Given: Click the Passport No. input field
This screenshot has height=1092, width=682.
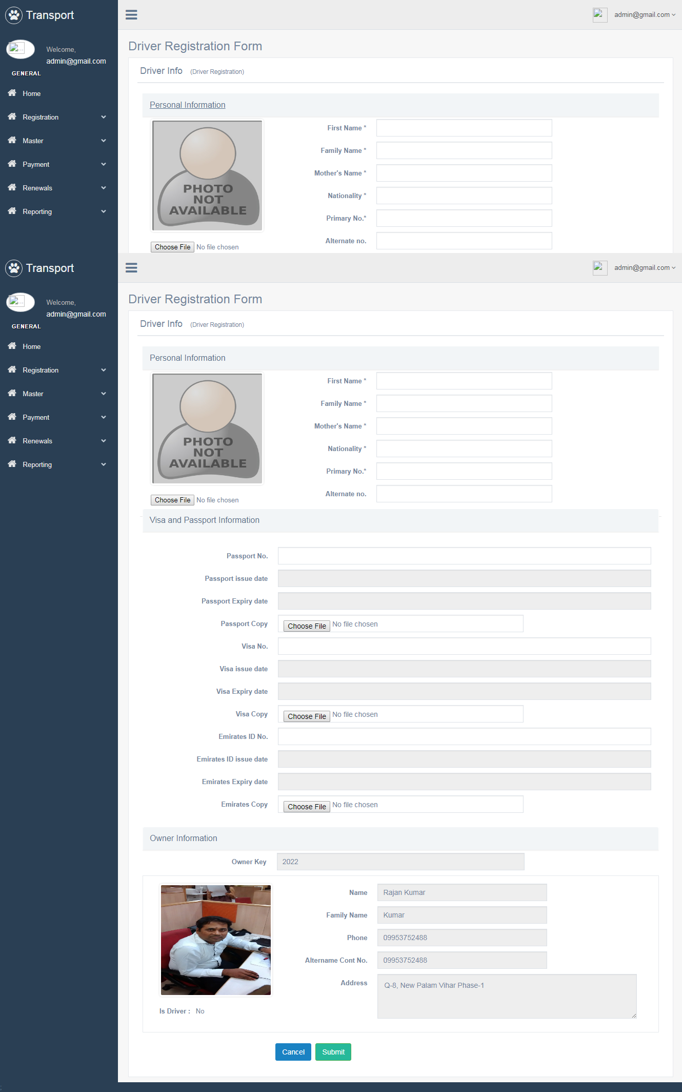Looking at the screenshot, I should coord(465,556).
